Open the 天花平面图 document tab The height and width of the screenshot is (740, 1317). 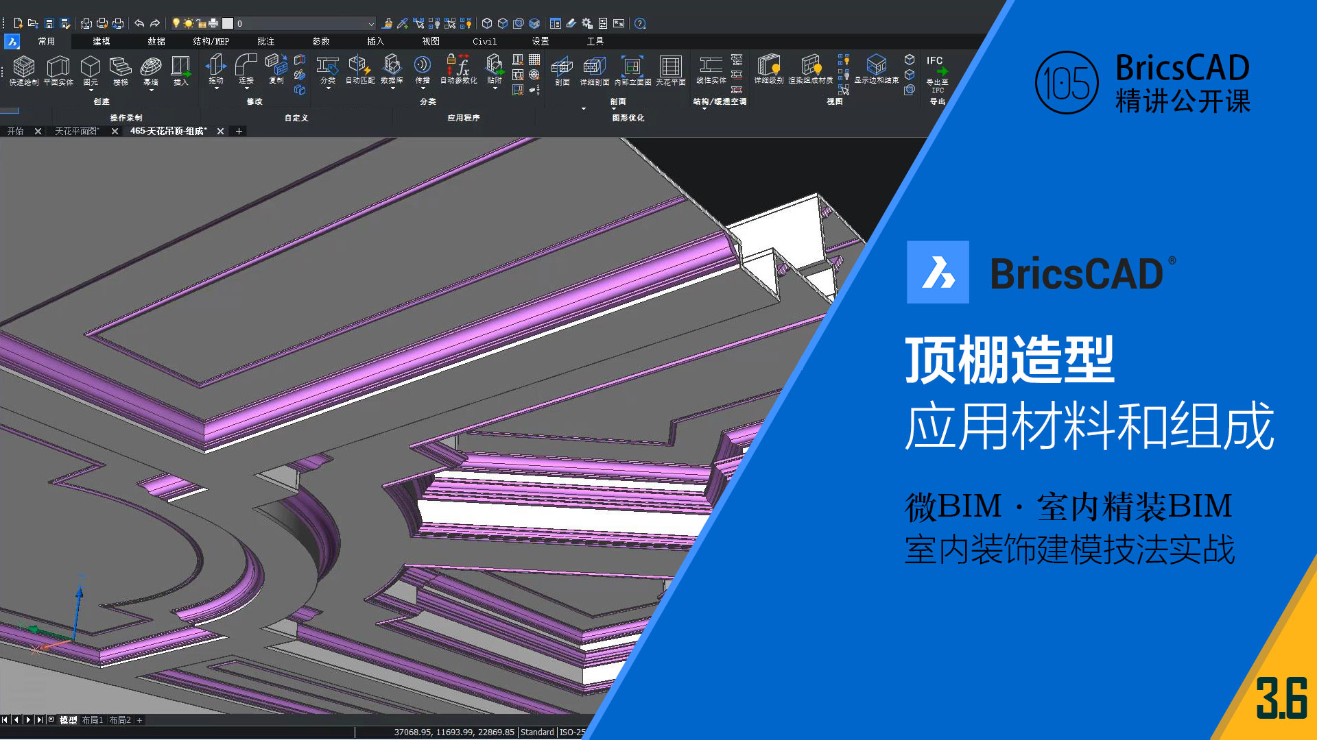[x=77, y=131]
